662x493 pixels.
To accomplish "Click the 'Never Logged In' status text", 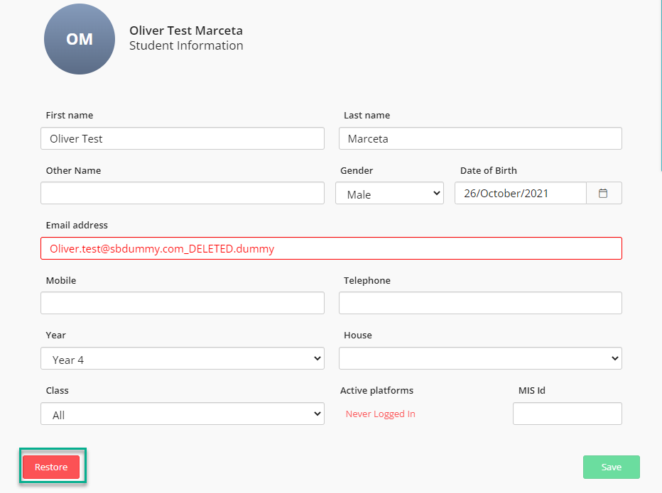I will pos(381,414).
